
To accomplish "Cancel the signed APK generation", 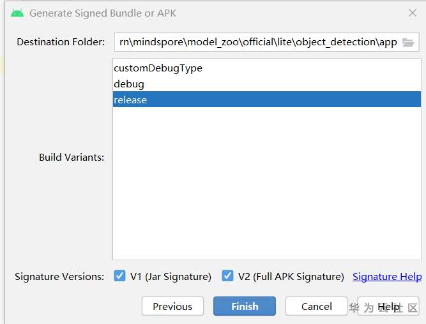I will [x=316, y=306].
